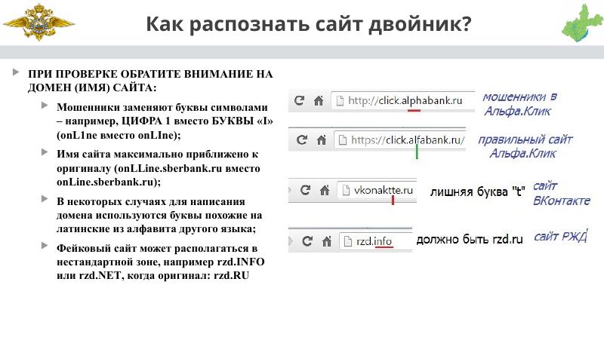Click page icon in click.alfabank.ru address field

[x=343, y=140]
